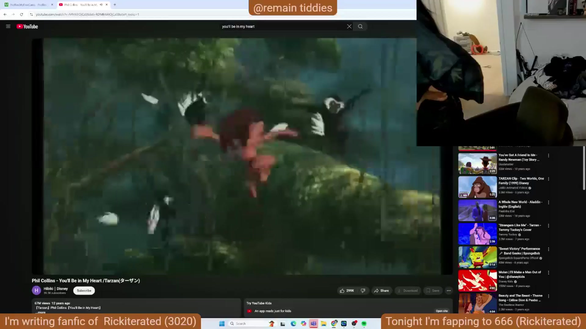Close the Phil Collins YouTube tab
This screenshot has width=586, height=329.
point(107,5)
